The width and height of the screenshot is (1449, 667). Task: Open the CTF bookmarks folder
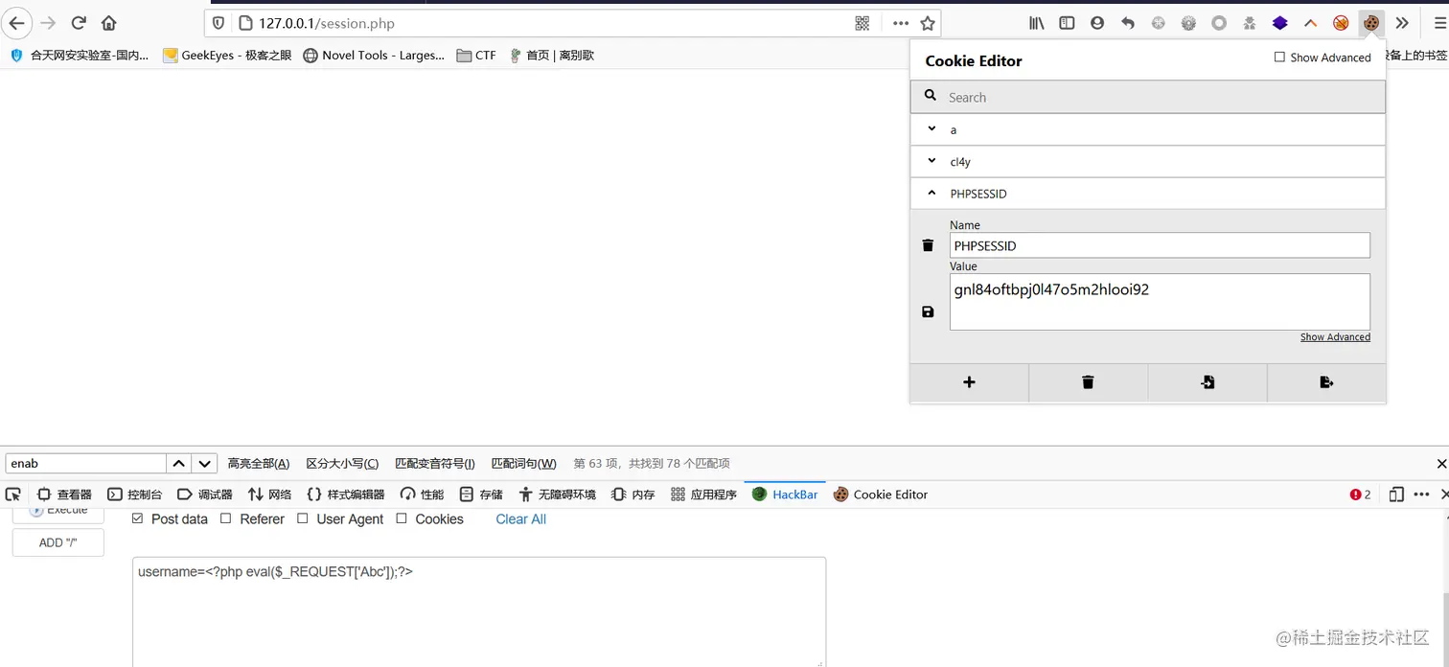coord(476,55)
